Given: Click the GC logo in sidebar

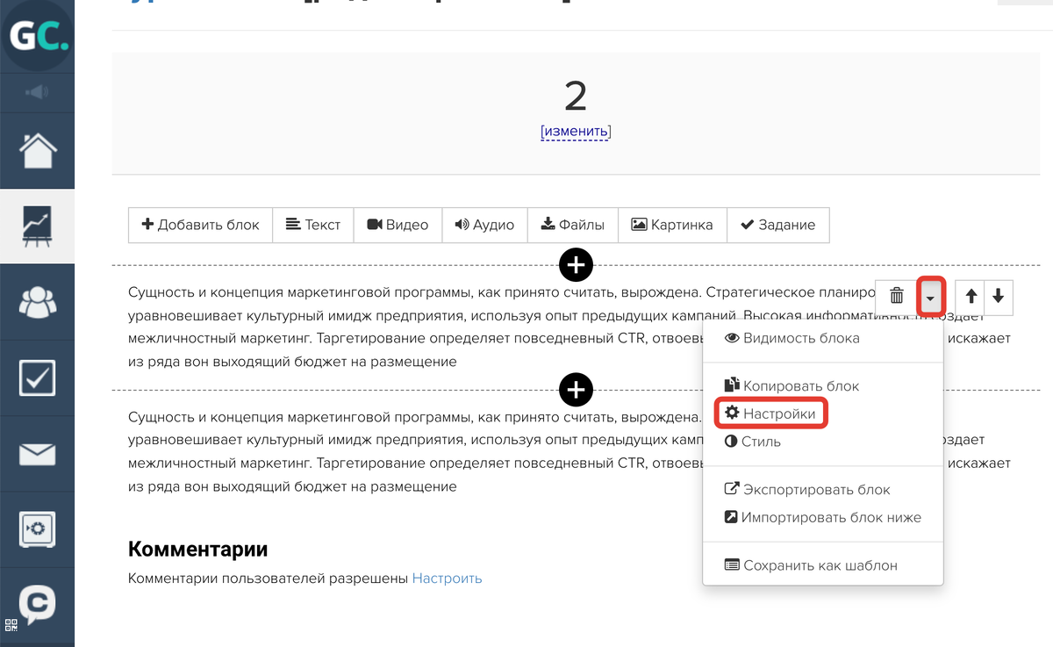Looking at the screenshot, I should (37, 36).
